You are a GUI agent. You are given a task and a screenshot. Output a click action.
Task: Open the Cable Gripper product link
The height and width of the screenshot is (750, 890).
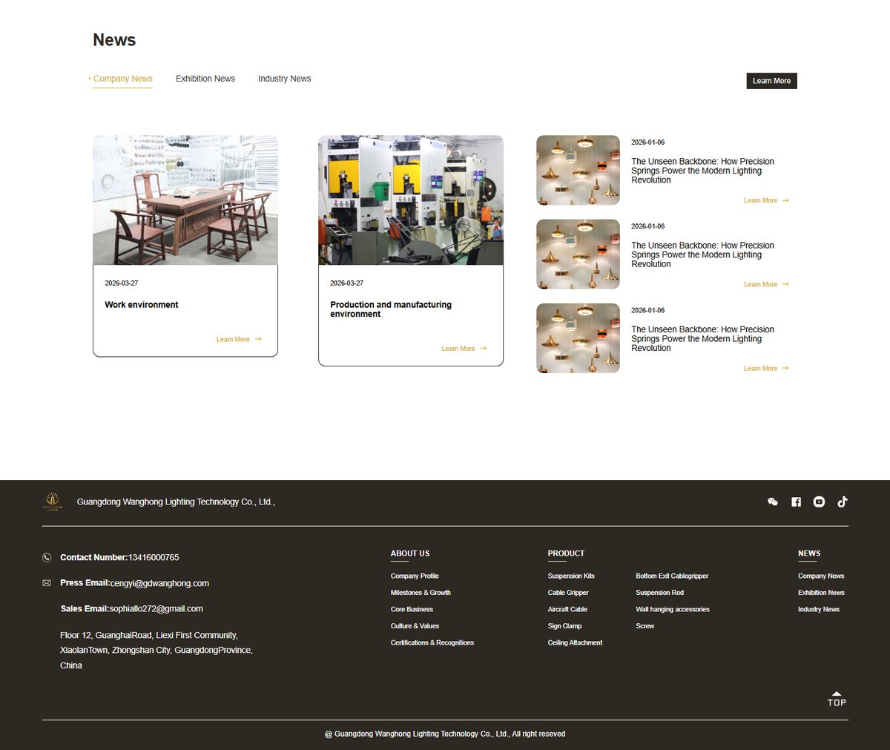point(568,593)
